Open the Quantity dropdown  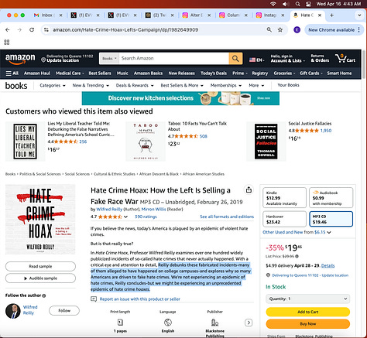click(308, 299)
